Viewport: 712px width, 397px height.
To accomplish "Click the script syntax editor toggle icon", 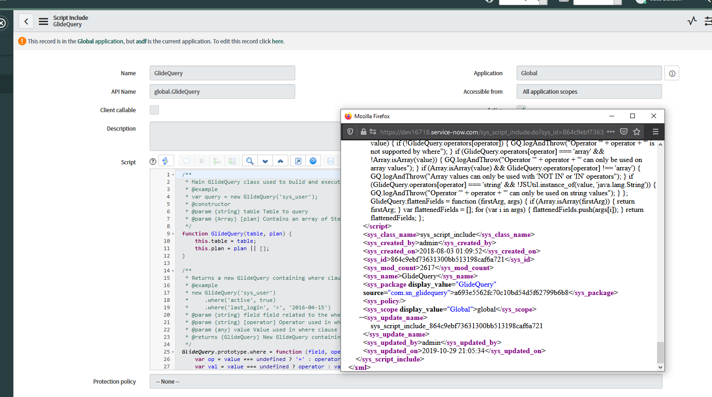I will click(166, 161).
